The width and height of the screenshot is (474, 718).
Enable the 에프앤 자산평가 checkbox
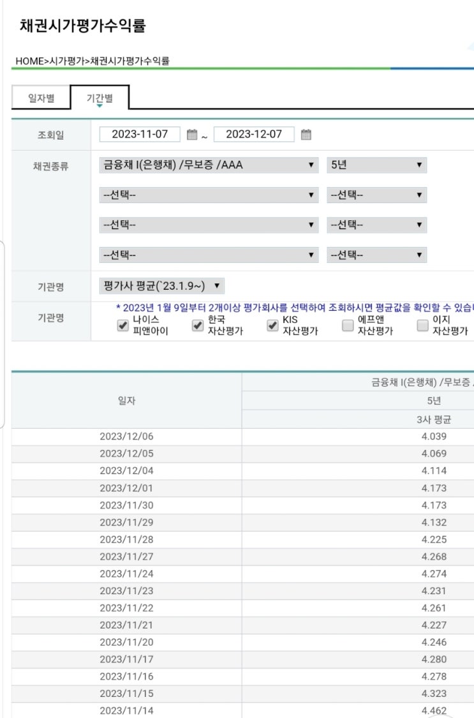point(348,325)
